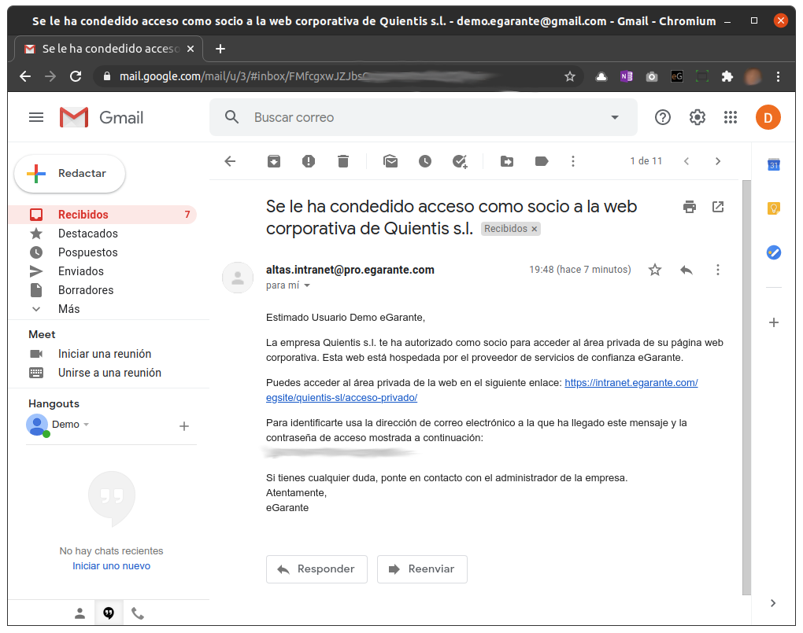The width and height of the screenshot is (803, 633).
Task: Snooze this email with the clock icon
Action: click(x=425, y=162)
